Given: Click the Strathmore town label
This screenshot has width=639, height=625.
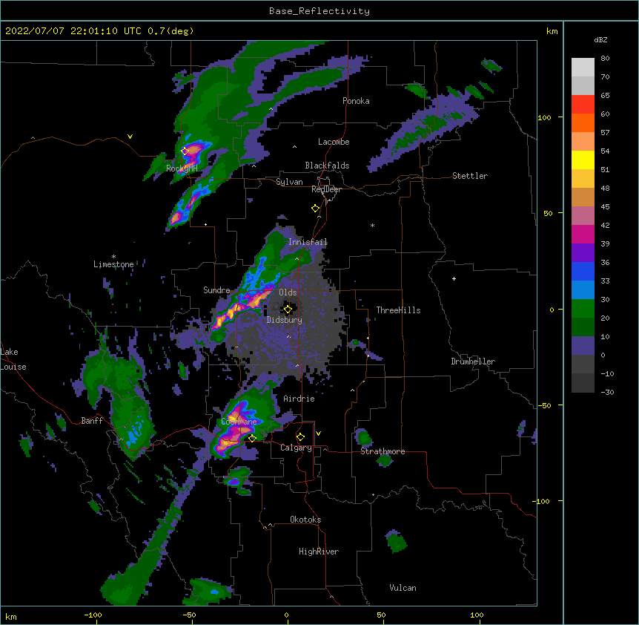Looking at the screenshot, I should tap(383, 451).
